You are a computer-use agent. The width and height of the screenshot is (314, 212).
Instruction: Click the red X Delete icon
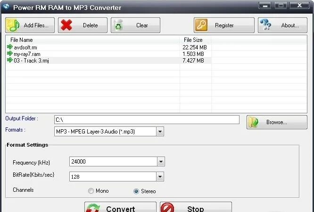coord(66,25)
